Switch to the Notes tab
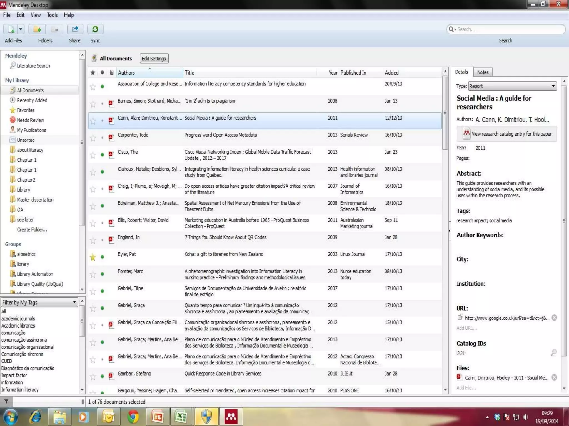This screenshot has height=426, width=569. coord(483,72)
